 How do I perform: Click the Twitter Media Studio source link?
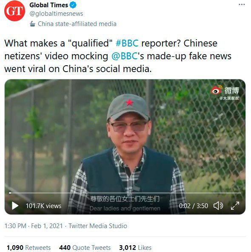point(98,226)
